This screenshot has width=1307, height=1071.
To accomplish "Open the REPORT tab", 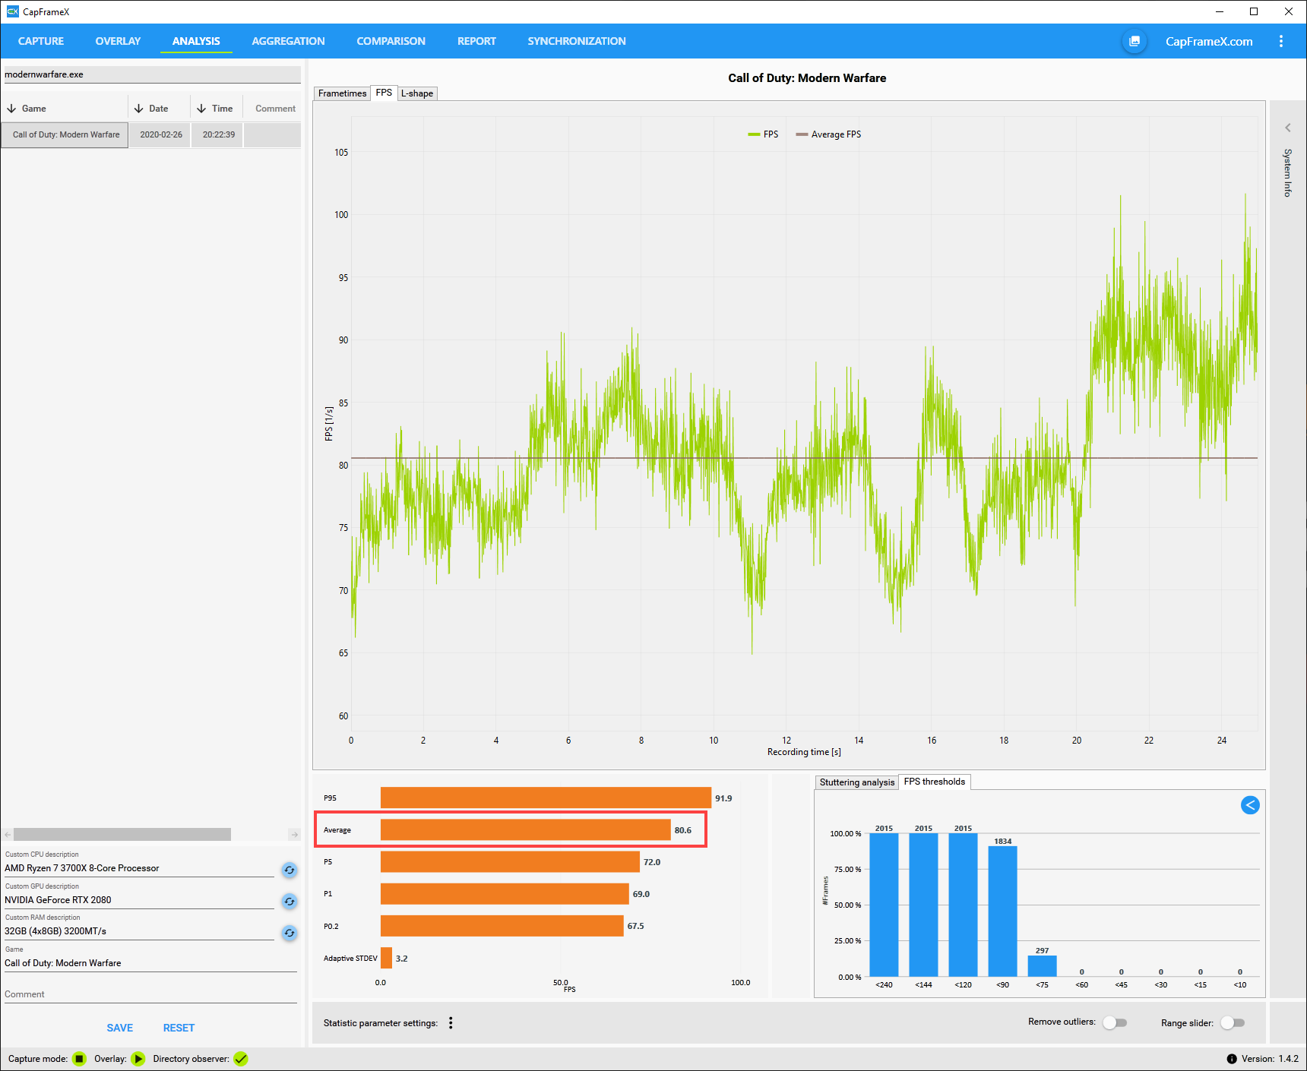I will point(476,41).
